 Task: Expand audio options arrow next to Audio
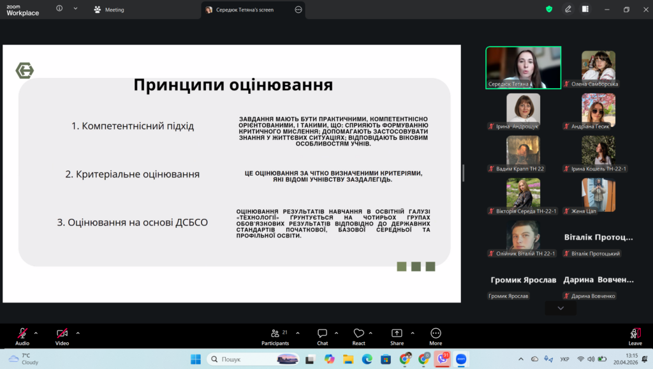pos(36,333)
